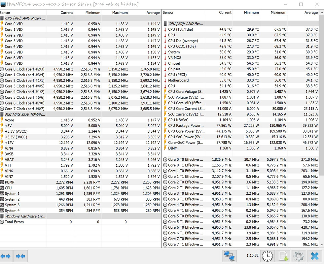Select the System temperature row

[241, 52]
